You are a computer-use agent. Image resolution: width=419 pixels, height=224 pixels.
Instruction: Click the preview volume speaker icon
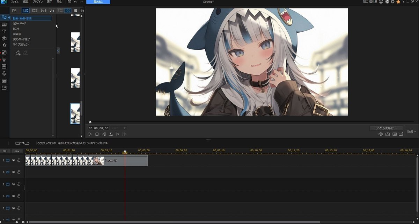(381, 134)
